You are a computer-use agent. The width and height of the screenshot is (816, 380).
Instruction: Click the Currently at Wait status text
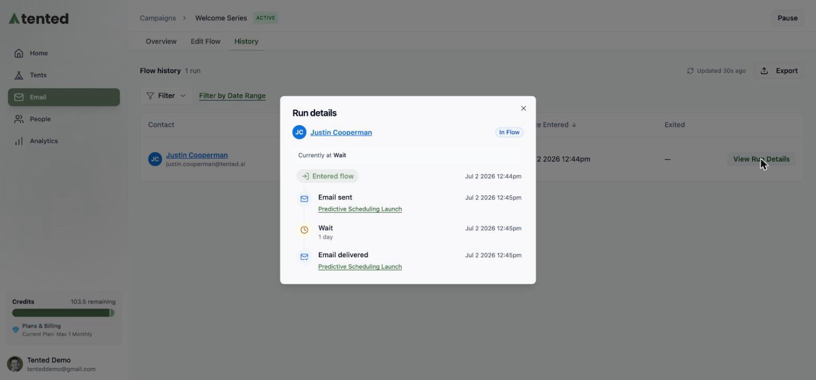(x=322, y=155)
